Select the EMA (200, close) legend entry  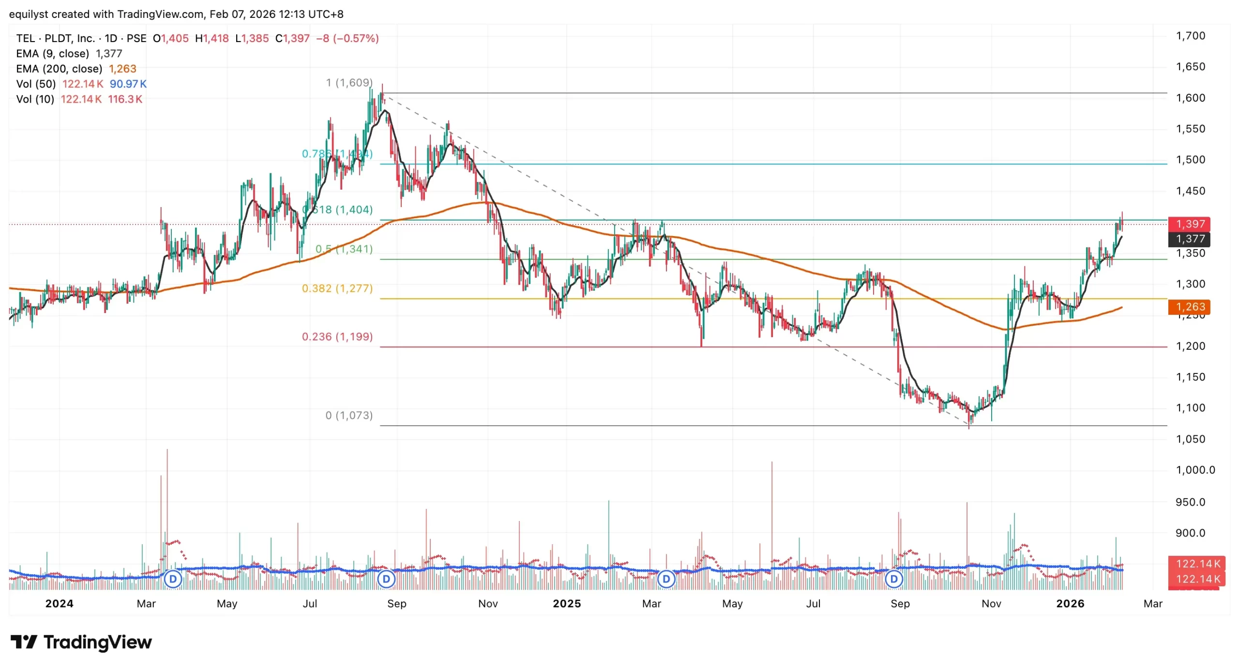click(59, 69)
